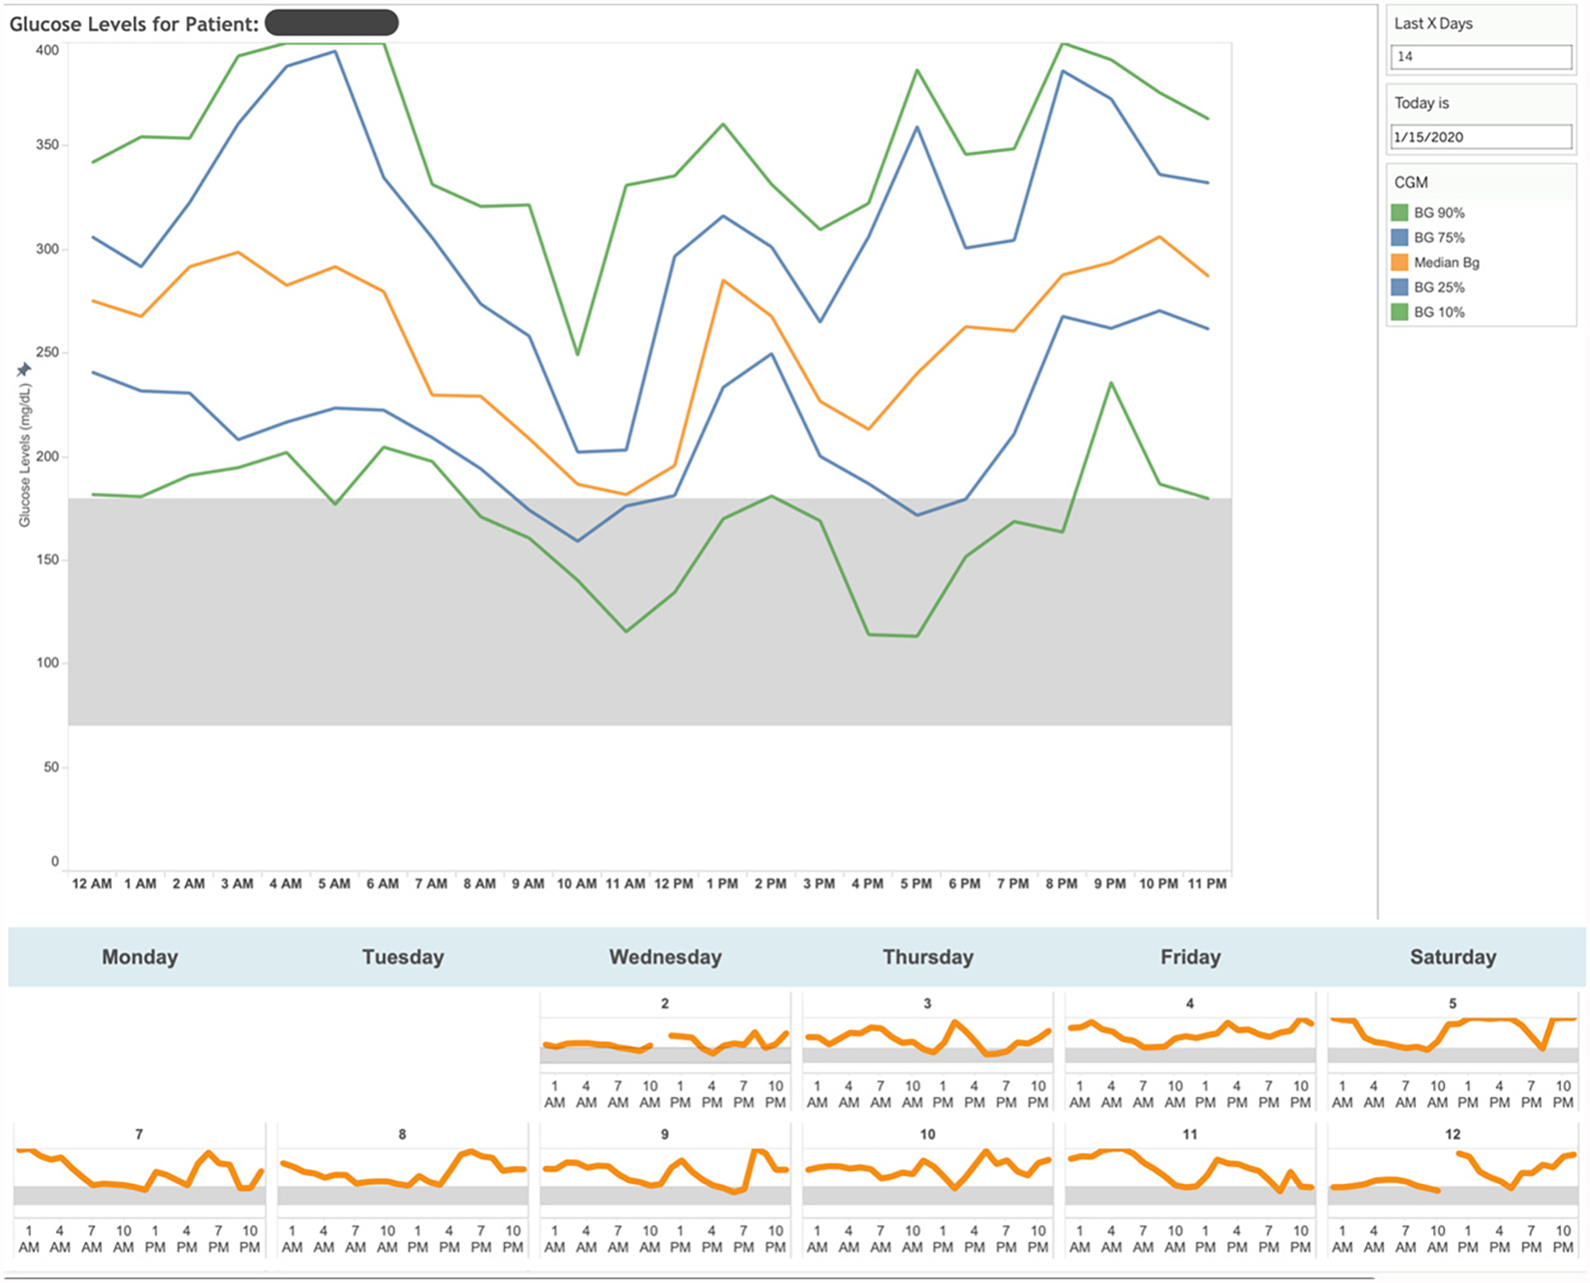
Task: Click the Monday column header
Action: 140,957
